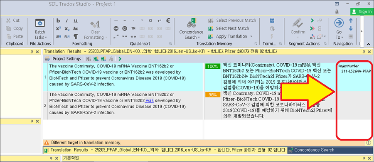Insert the Euro sign
374x162 pixels.
click(168, 20)
